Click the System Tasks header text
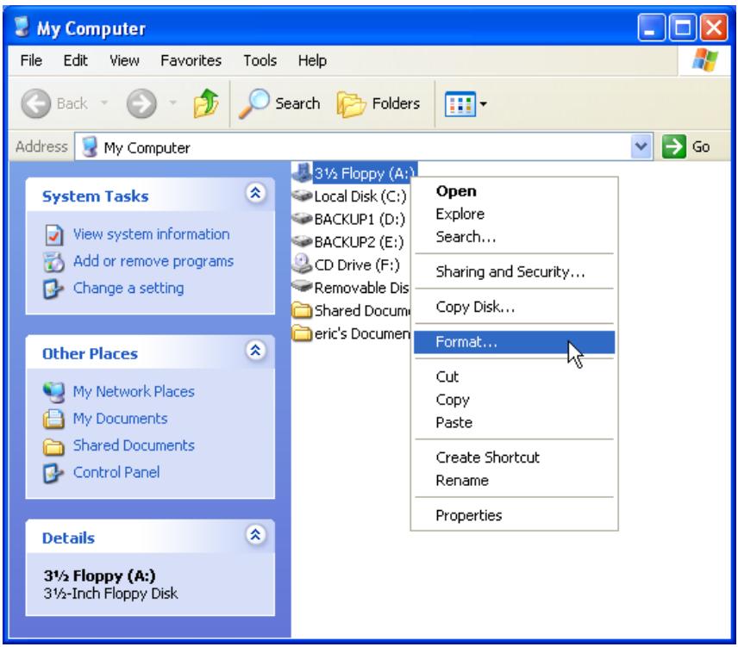 tap(95, 196)
